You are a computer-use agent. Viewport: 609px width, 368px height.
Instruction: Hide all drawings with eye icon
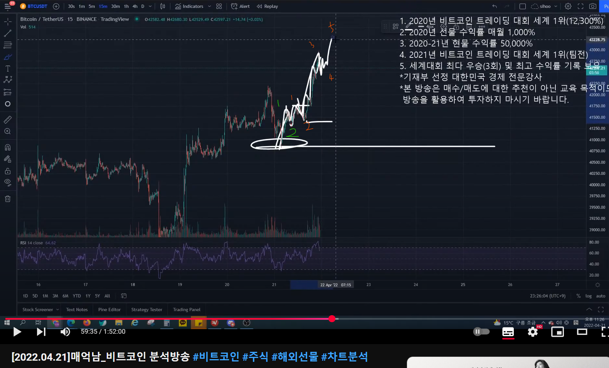tap(8, 182)
